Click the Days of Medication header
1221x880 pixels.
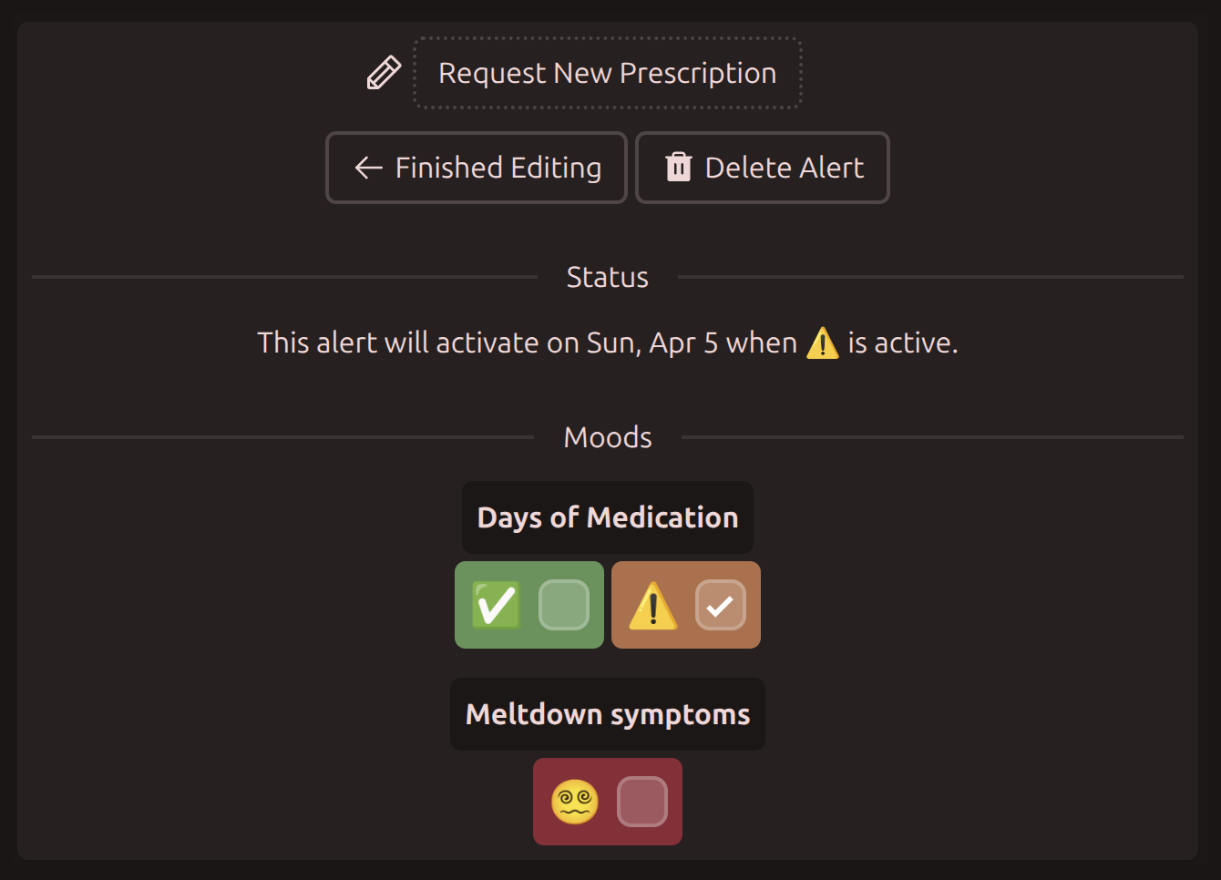tap(607, 517)
